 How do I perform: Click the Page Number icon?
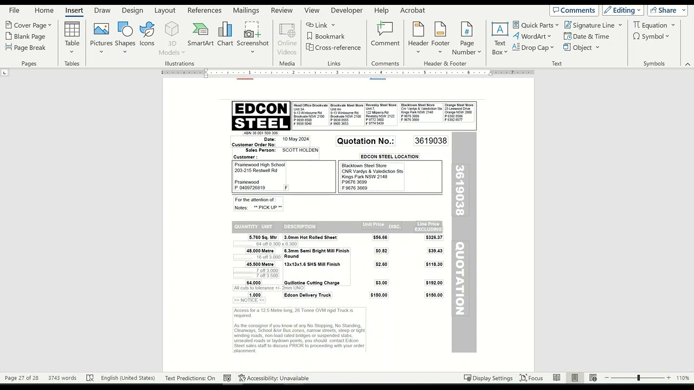point(466,30)
